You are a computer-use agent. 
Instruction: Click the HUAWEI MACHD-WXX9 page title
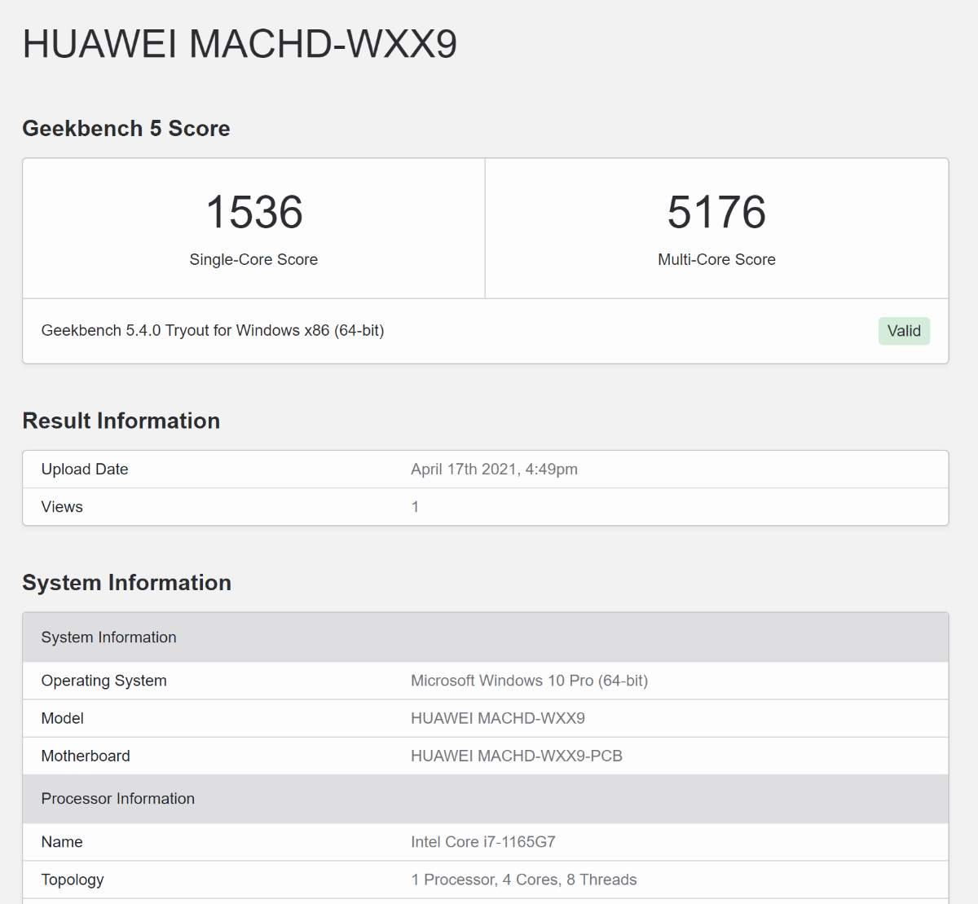(x=240, y=44)
